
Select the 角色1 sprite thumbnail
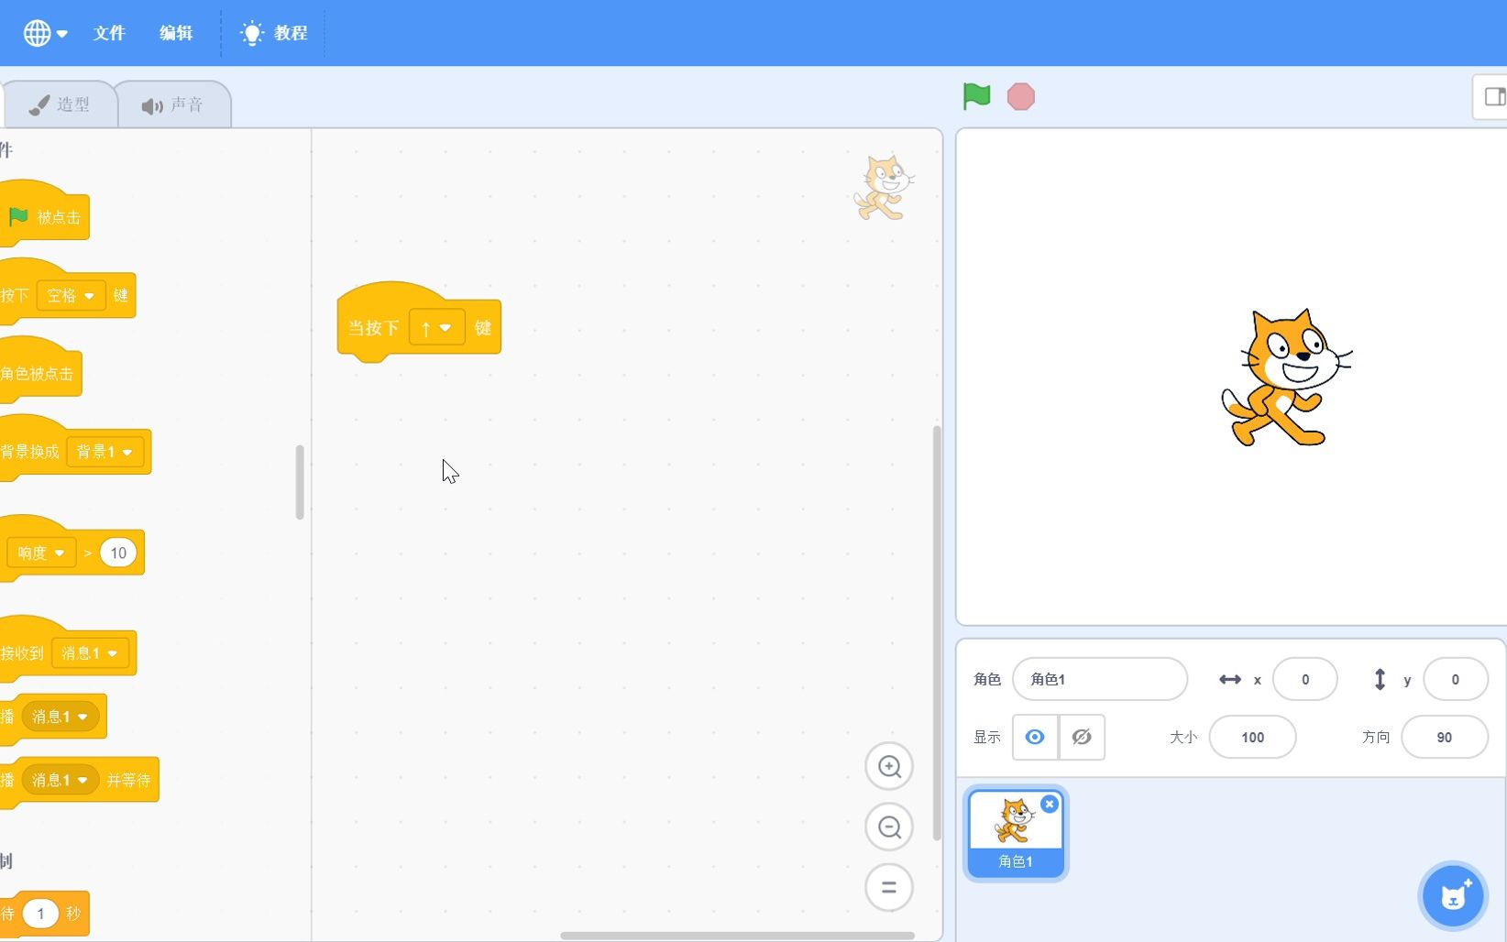(x=1016, y=834)
